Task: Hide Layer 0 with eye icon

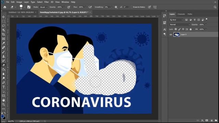Action: tap(171, 35)
